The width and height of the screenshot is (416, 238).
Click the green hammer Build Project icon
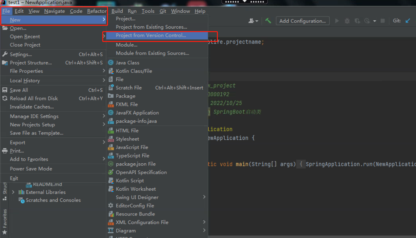(268, 21)
